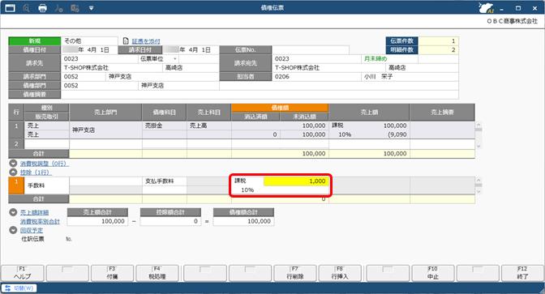
Task: Click the F4 税処理 button
Action: coord(157,273)
